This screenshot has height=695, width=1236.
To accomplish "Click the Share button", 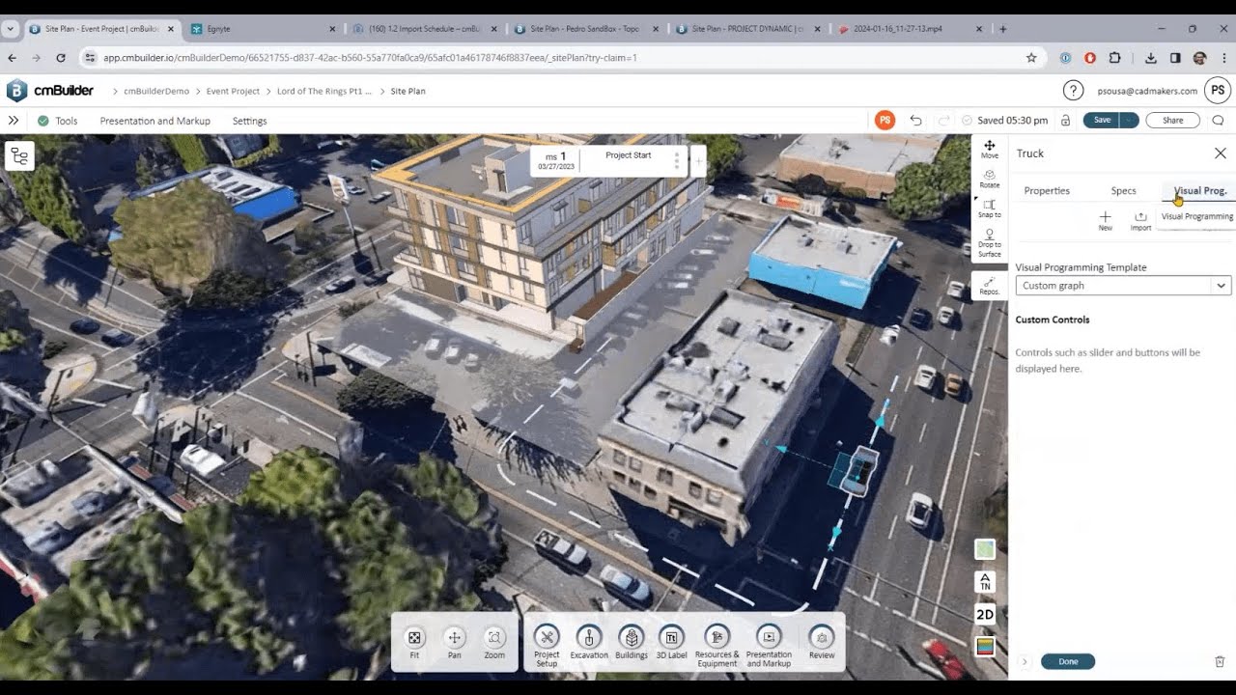I will point(1172,121).
